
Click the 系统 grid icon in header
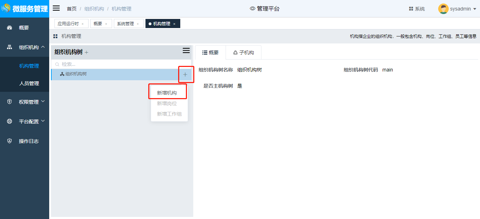coord(411,9)
